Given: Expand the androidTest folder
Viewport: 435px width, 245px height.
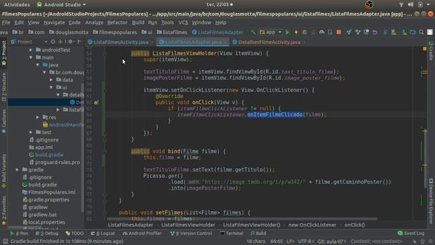Looking at the screenshot, I should (31, 50).
